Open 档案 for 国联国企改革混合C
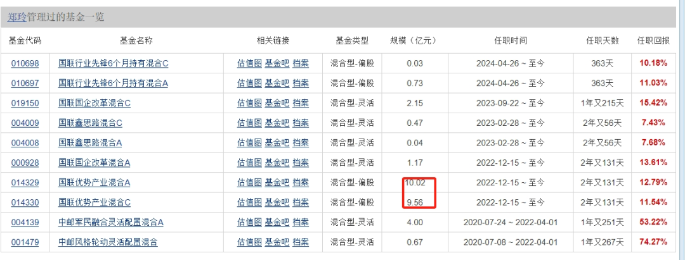Image resolution: width=685 pixels, height=260 pixels. click(301, 103)
